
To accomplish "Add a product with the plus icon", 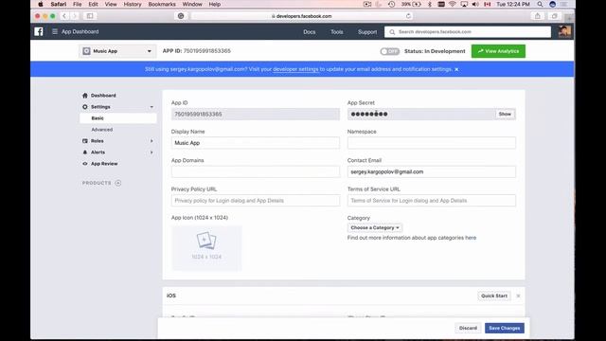I will coord(117,183).
